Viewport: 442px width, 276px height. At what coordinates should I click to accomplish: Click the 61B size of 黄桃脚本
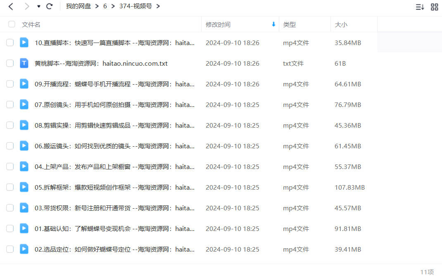click(x=340, y=64)
